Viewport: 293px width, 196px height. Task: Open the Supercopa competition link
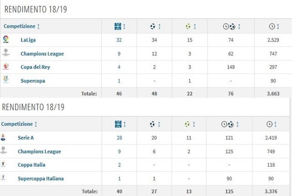tap(33, 81)
